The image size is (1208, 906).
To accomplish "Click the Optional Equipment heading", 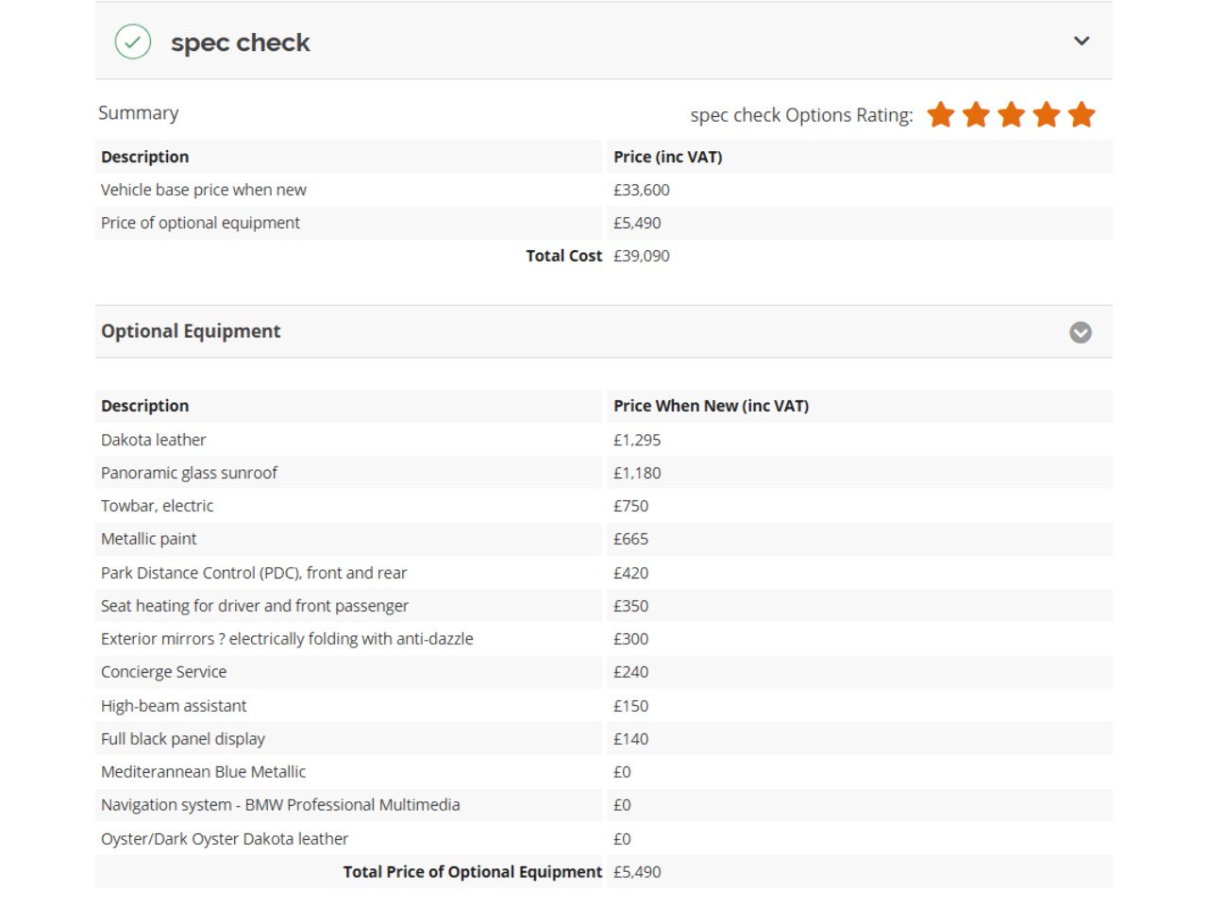I will click(191, 331).
